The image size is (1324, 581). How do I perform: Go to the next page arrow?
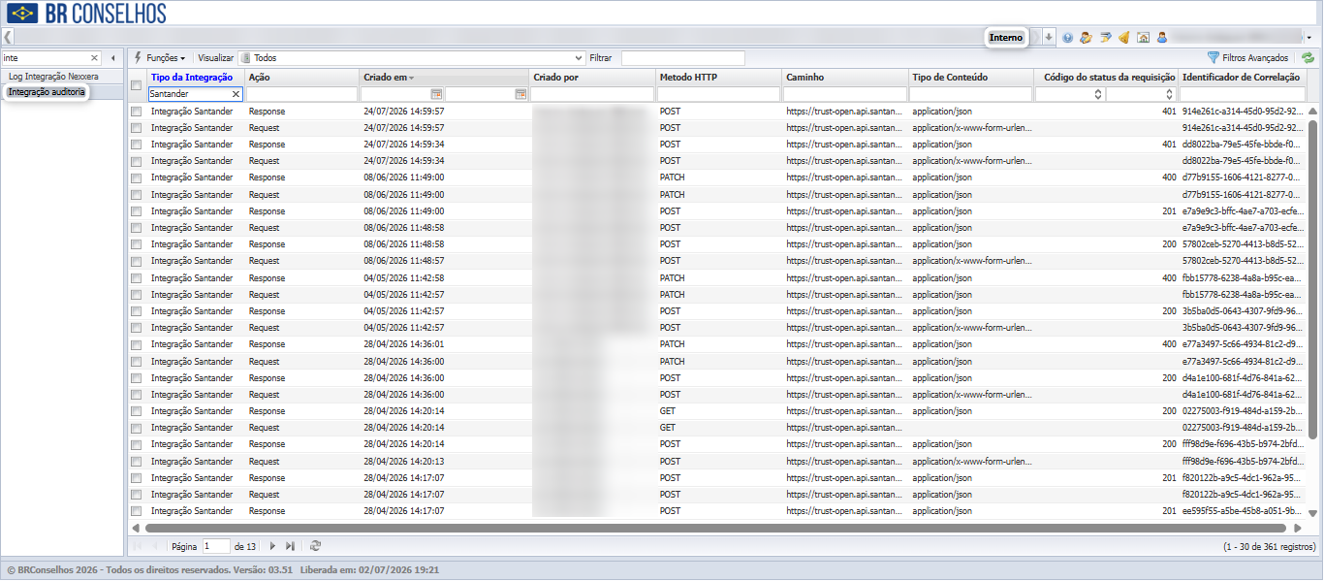pos(272,546)
